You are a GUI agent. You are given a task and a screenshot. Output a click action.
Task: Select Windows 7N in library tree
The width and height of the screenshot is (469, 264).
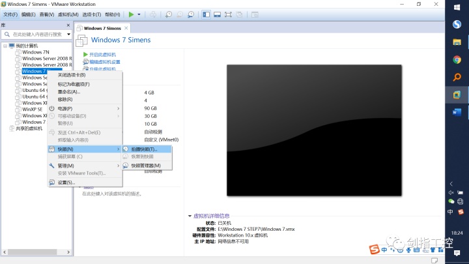click(36, 52)
